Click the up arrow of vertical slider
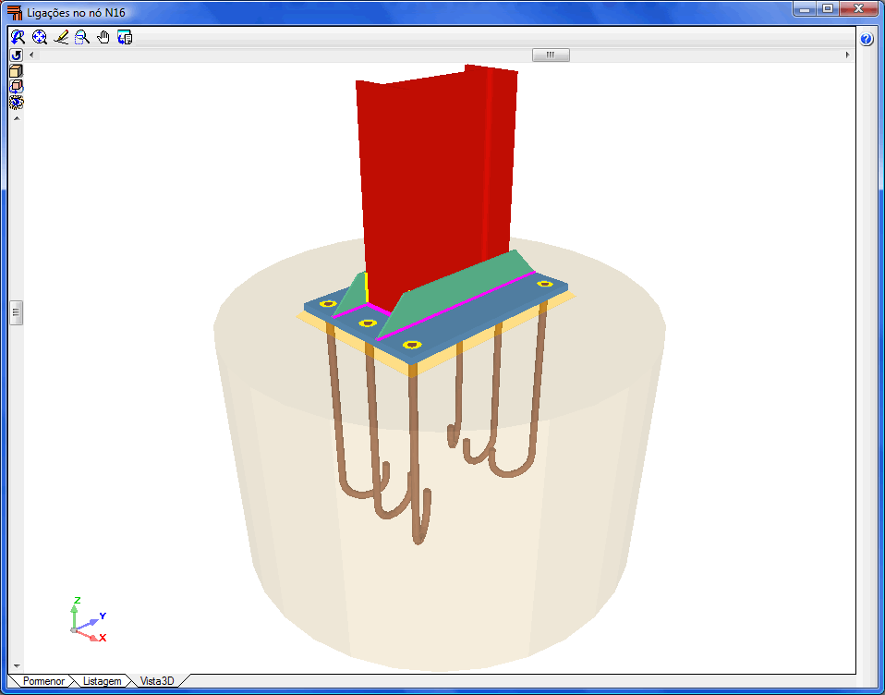Viewport: 885px width, 695px height. click(17, 118)
